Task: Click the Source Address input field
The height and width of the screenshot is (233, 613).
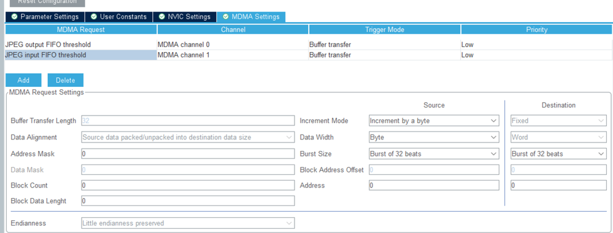Action: (434, 185)
